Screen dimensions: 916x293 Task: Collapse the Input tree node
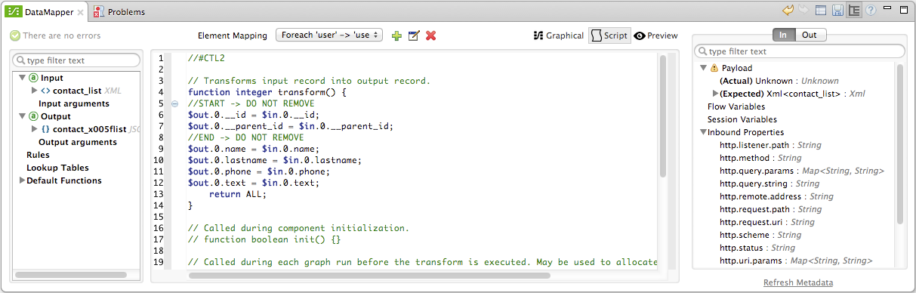(x=23, y=78)
